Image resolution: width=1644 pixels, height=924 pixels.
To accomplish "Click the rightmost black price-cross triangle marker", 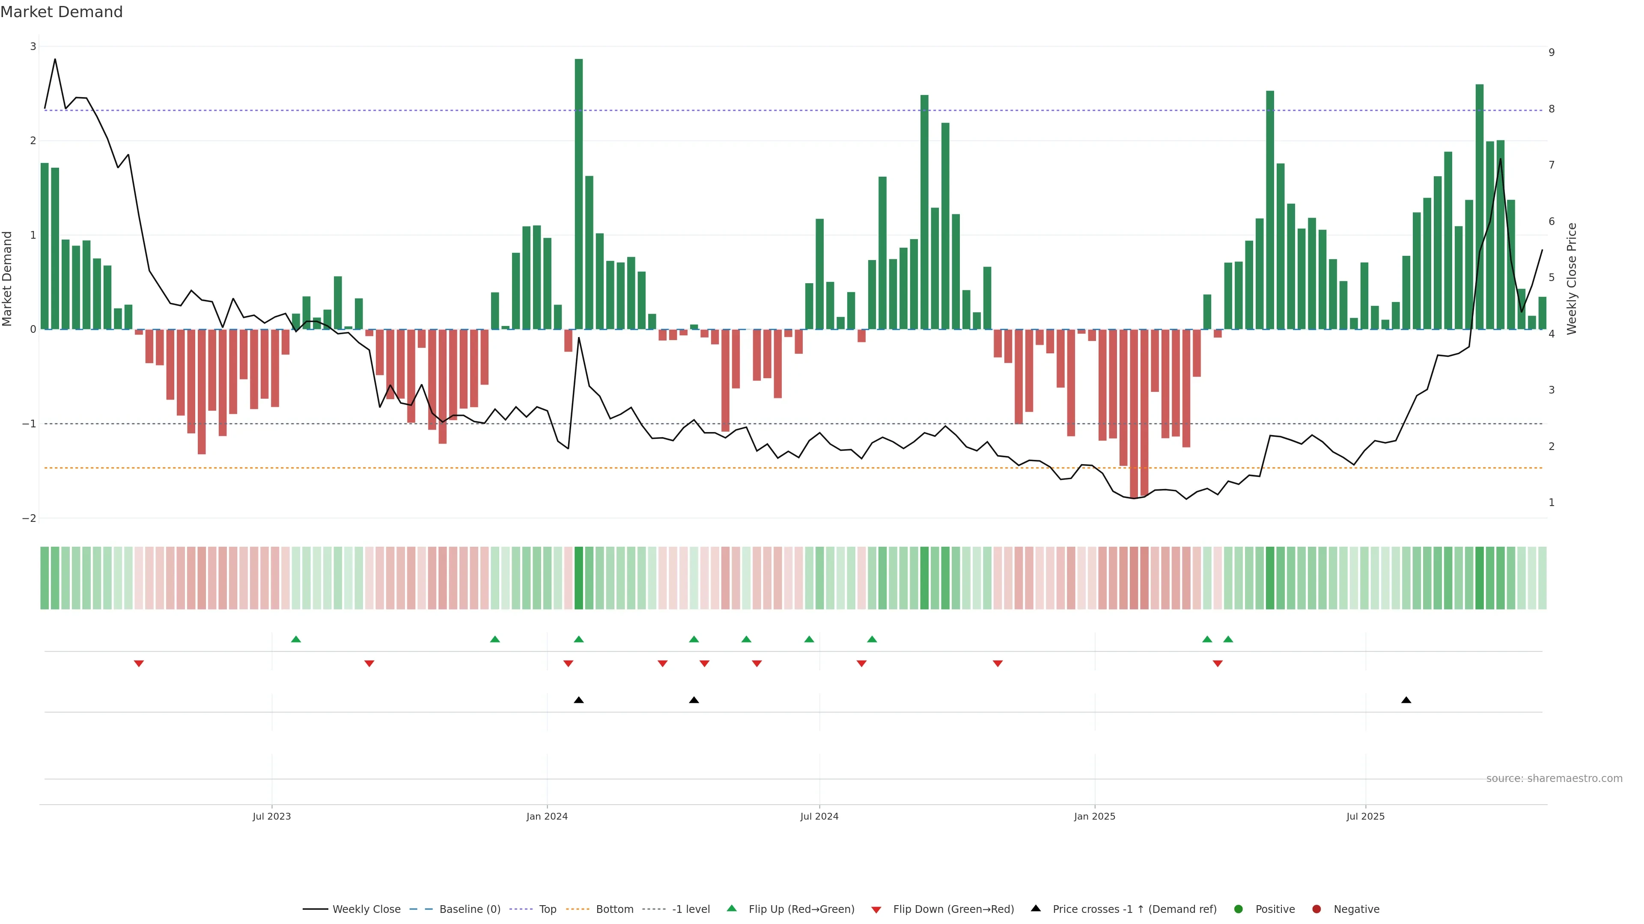I will click(1406, 700).
